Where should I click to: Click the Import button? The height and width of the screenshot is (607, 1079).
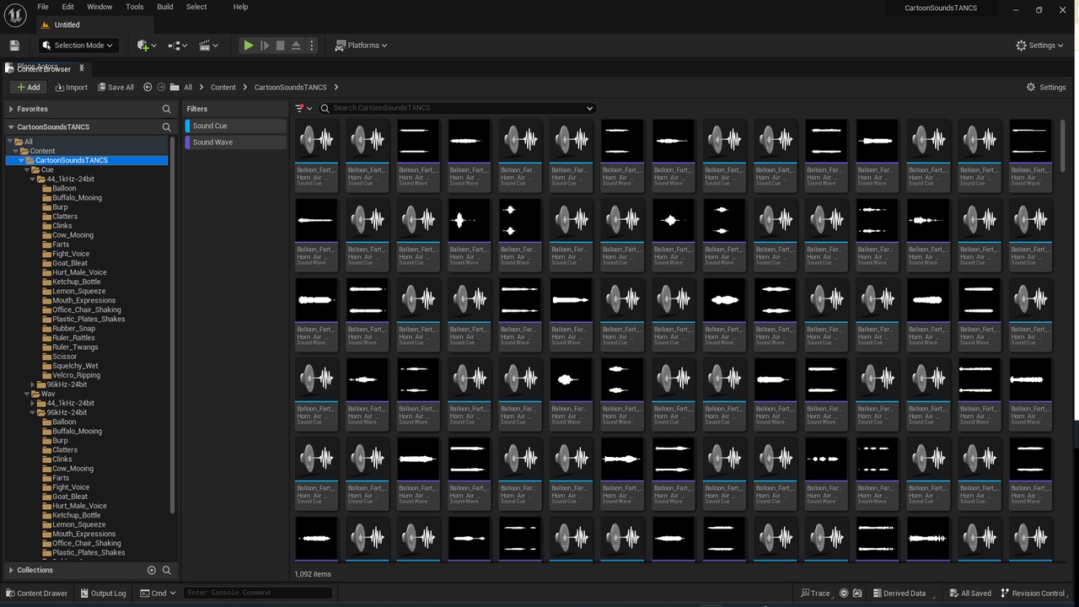[x=71, y=87]
